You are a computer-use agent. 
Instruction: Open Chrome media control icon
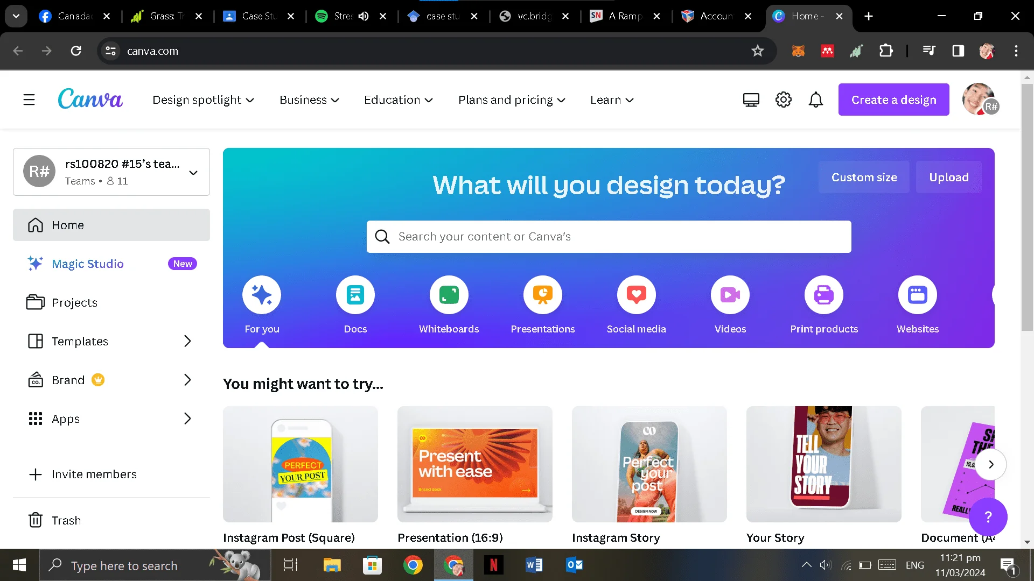click(929, 51)
